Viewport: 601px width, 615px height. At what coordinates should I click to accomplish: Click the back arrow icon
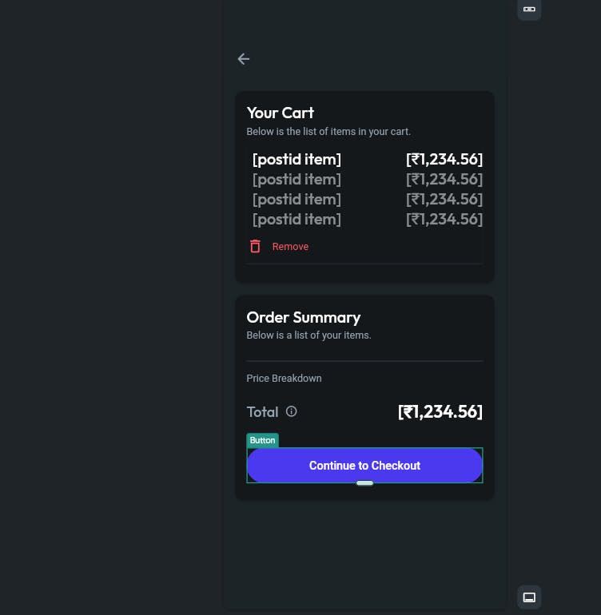pos(244,58)
